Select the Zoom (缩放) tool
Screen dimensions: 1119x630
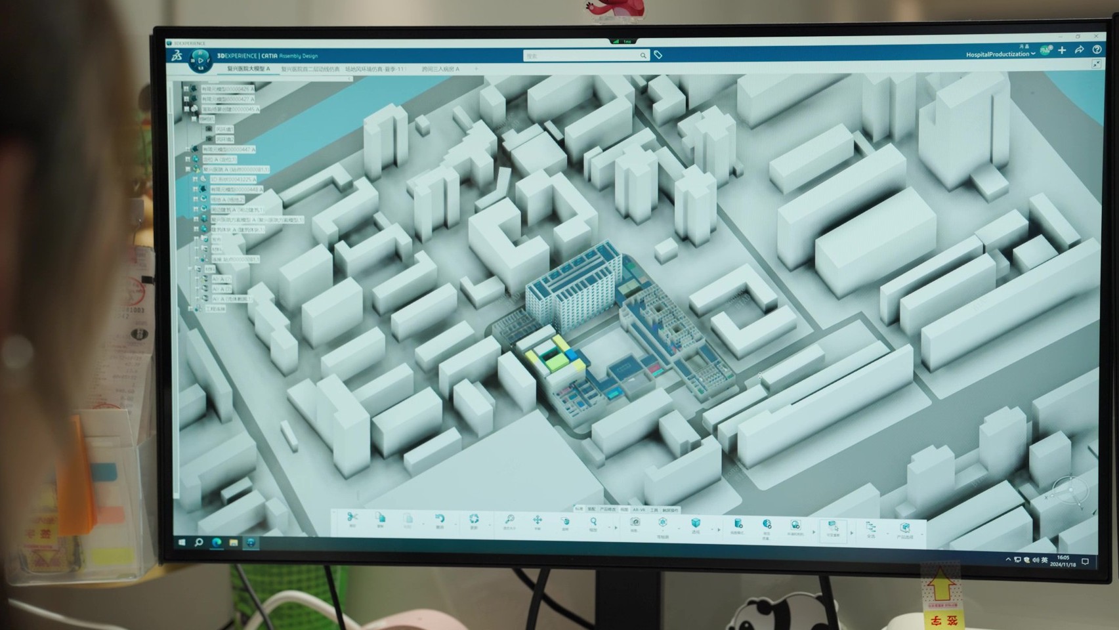[595, 520]
